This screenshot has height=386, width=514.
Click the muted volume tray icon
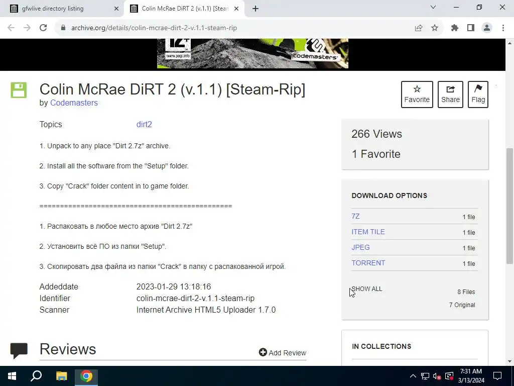[x=437, y=376]
